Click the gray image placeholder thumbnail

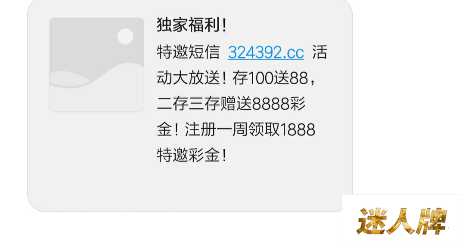97,65
